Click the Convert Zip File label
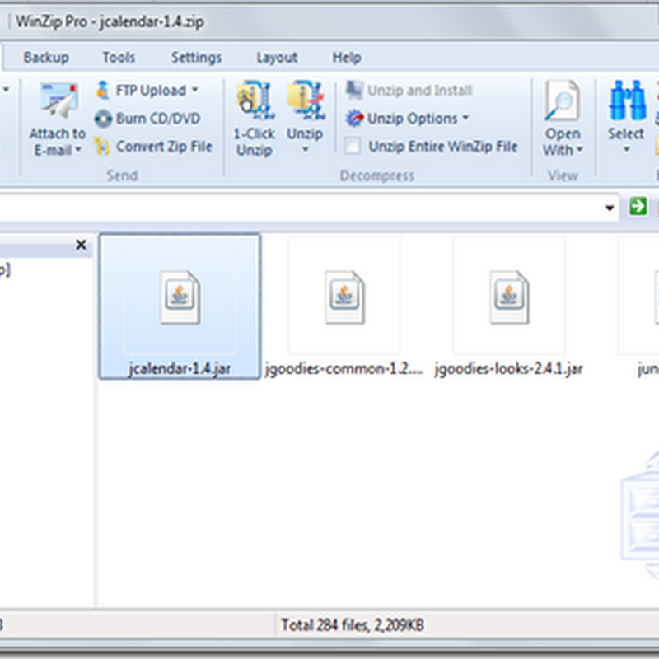 164,147
